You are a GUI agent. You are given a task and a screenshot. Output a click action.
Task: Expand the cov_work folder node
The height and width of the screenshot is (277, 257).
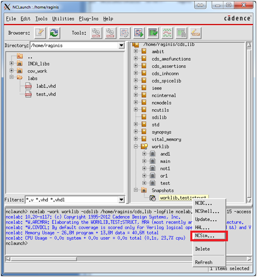point(11,71)
